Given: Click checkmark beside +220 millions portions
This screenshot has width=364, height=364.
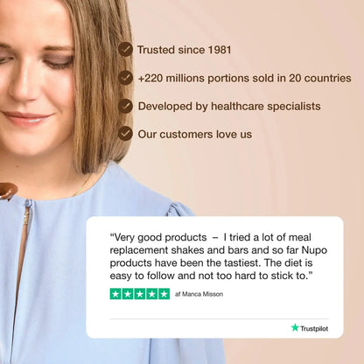Looking at the screenshot, I should 126,78.
